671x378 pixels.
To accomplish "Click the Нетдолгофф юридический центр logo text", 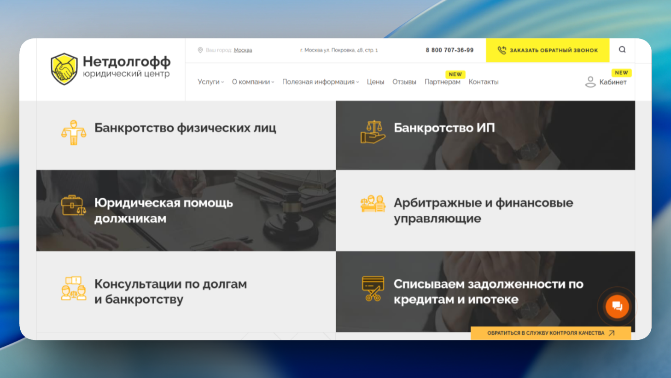I will [127, 67].
